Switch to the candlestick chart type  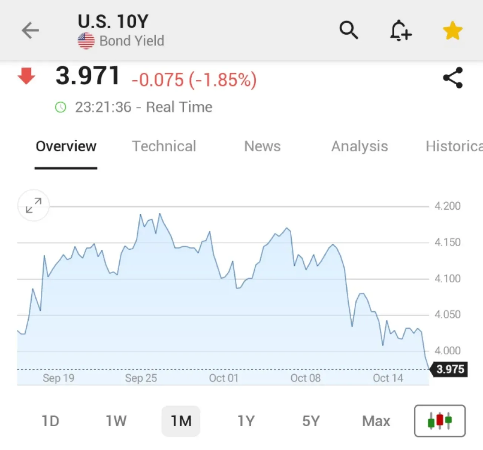point(440,421)
